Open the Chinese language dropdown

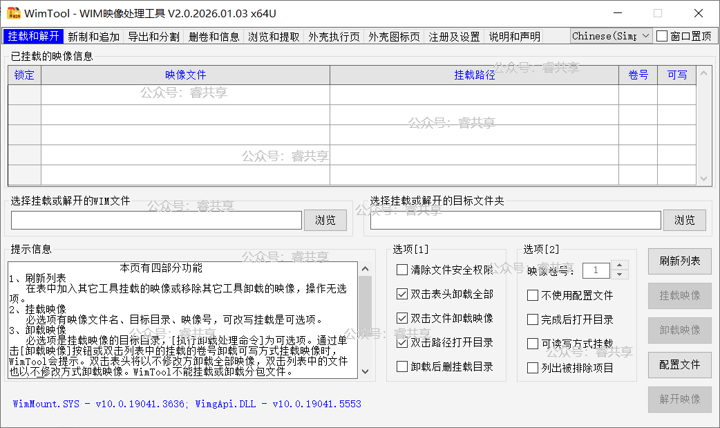612,36
